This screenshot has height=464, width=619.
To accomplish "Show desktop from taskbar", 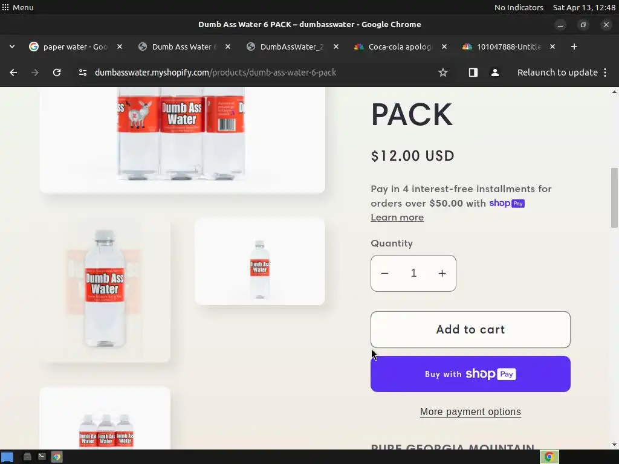I will pyautogui.click(x=7, y=457).
